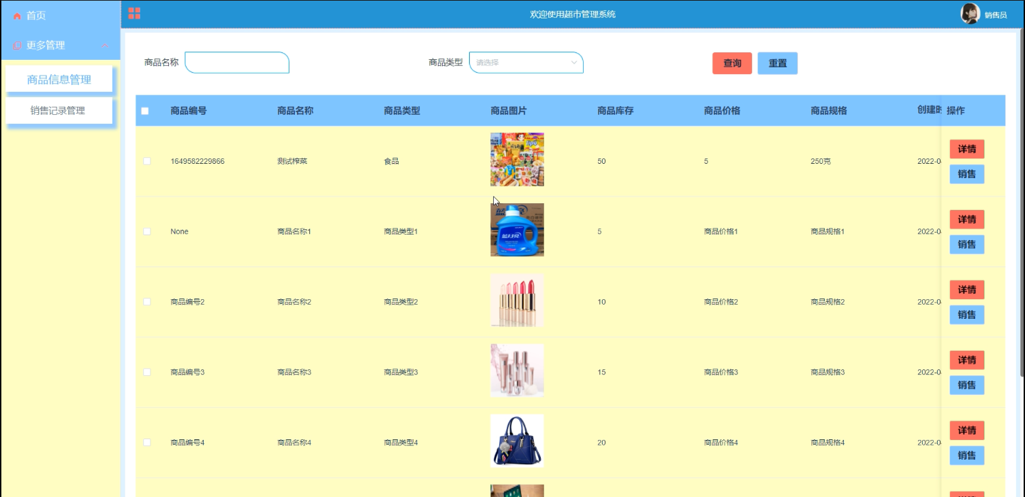Screen dimensions: 1025x497
Task: Click the 商品规格3 cell
Action: click(x=827, y=372)
